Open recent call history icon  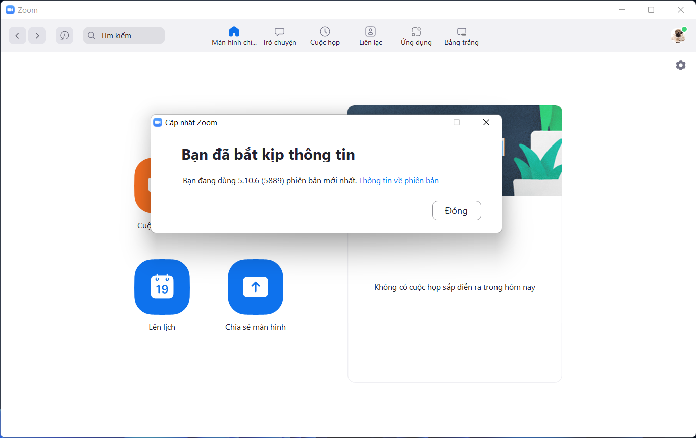64,35
